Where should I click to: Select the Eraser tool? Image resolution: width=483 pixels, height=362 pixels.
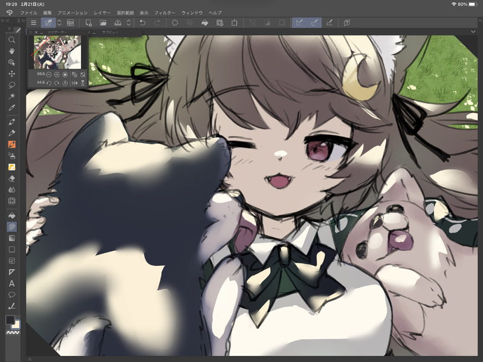11,178
